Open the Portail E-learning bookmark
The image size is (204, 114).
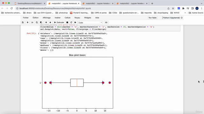79,13
